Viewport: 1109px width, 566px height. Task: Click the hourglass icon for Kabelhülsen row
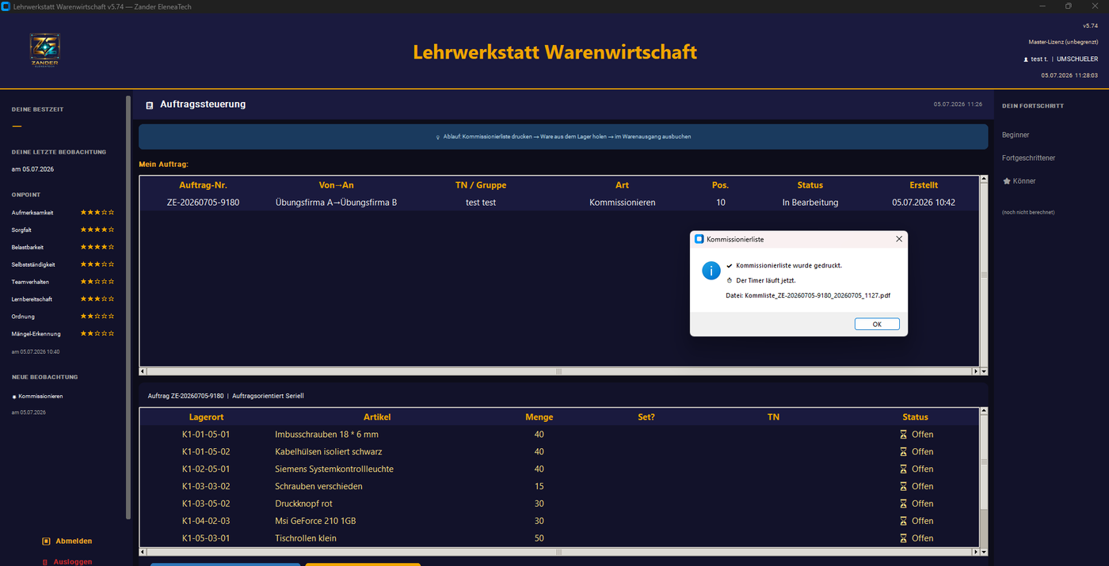coord(903,452)
